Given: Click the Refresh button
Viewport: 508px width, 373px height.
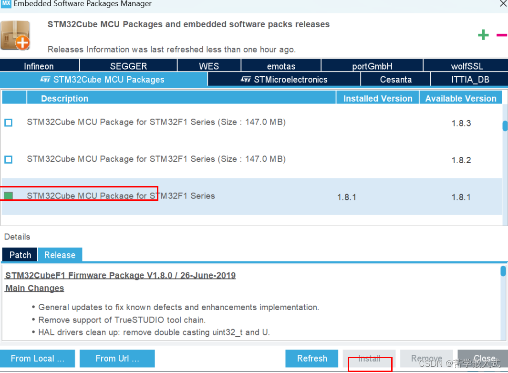Looking at the screenshot, I should [x=311, y=358].
